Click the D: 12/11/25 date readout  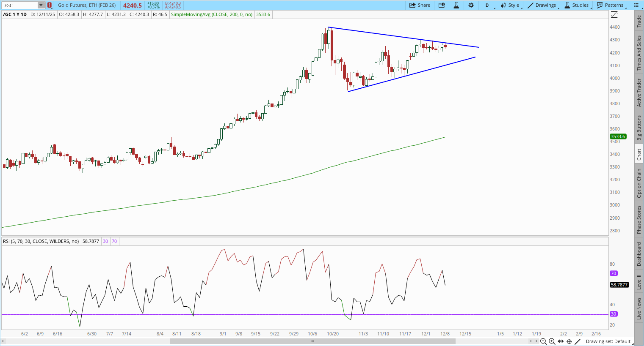(43, 14)
